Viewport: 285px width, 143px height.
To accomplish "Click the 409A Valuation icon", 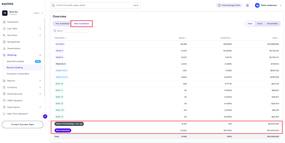I will (4, 100).
